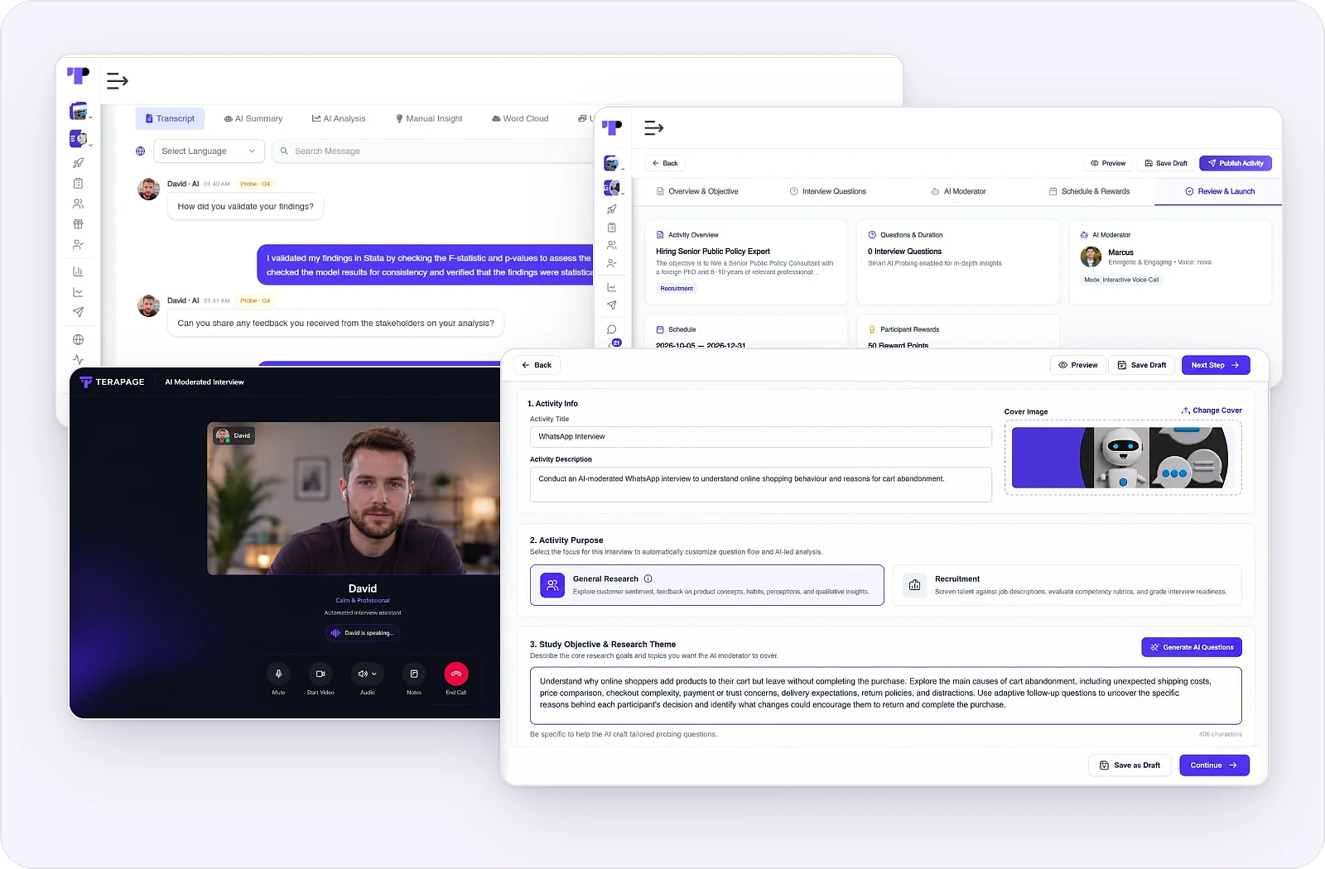This screenshot has height=869, width=1325.
Task: Click the bar chart icon in the transcript window sidebar
Action: point(78,271)
